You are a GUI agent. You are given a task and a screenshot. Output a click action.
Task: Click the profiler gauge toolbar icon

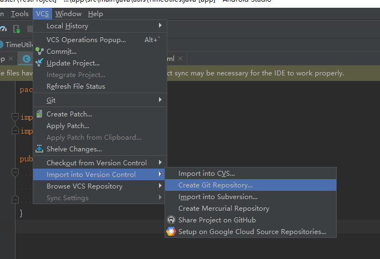tap(3, 29)
